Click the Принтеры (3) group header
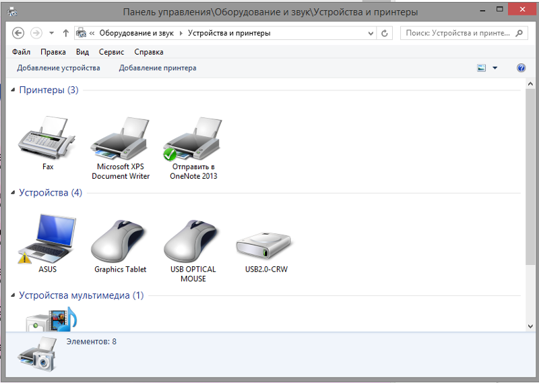 click(49, 90)
